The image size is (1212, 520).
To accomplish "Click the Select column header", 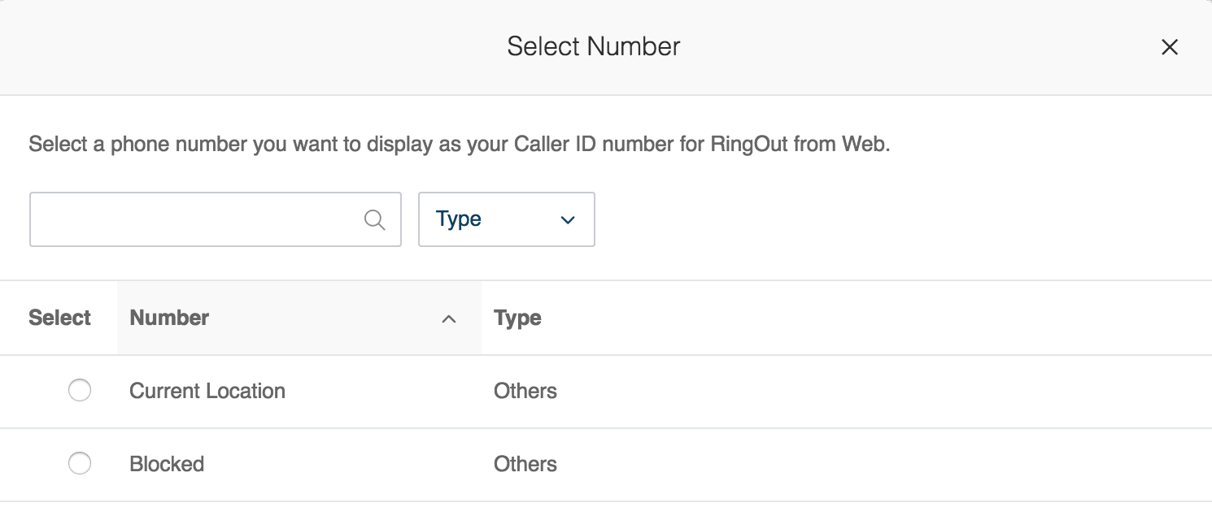I will click(59, 318).
